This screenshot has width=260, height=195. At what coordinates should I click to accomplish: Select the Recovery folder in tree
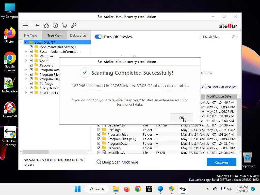[46, 65]
